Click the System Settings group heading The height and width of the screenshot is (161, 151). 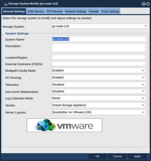click(17, 34)
